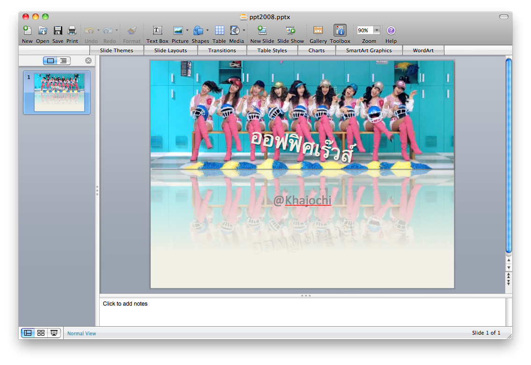Open the SmartArt Graphics tab

click(369, 50)
